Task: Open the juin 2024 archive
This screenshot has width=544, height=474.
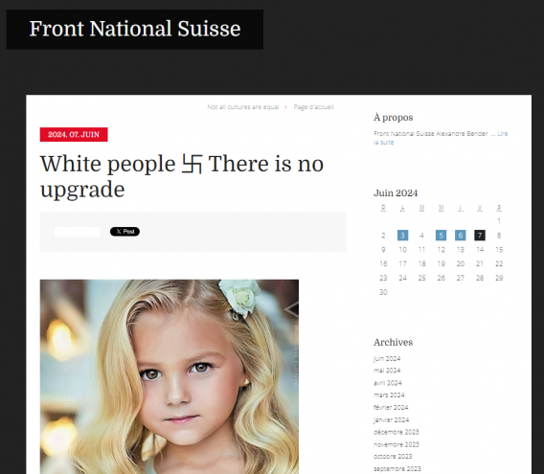Action: click(387, 358)
